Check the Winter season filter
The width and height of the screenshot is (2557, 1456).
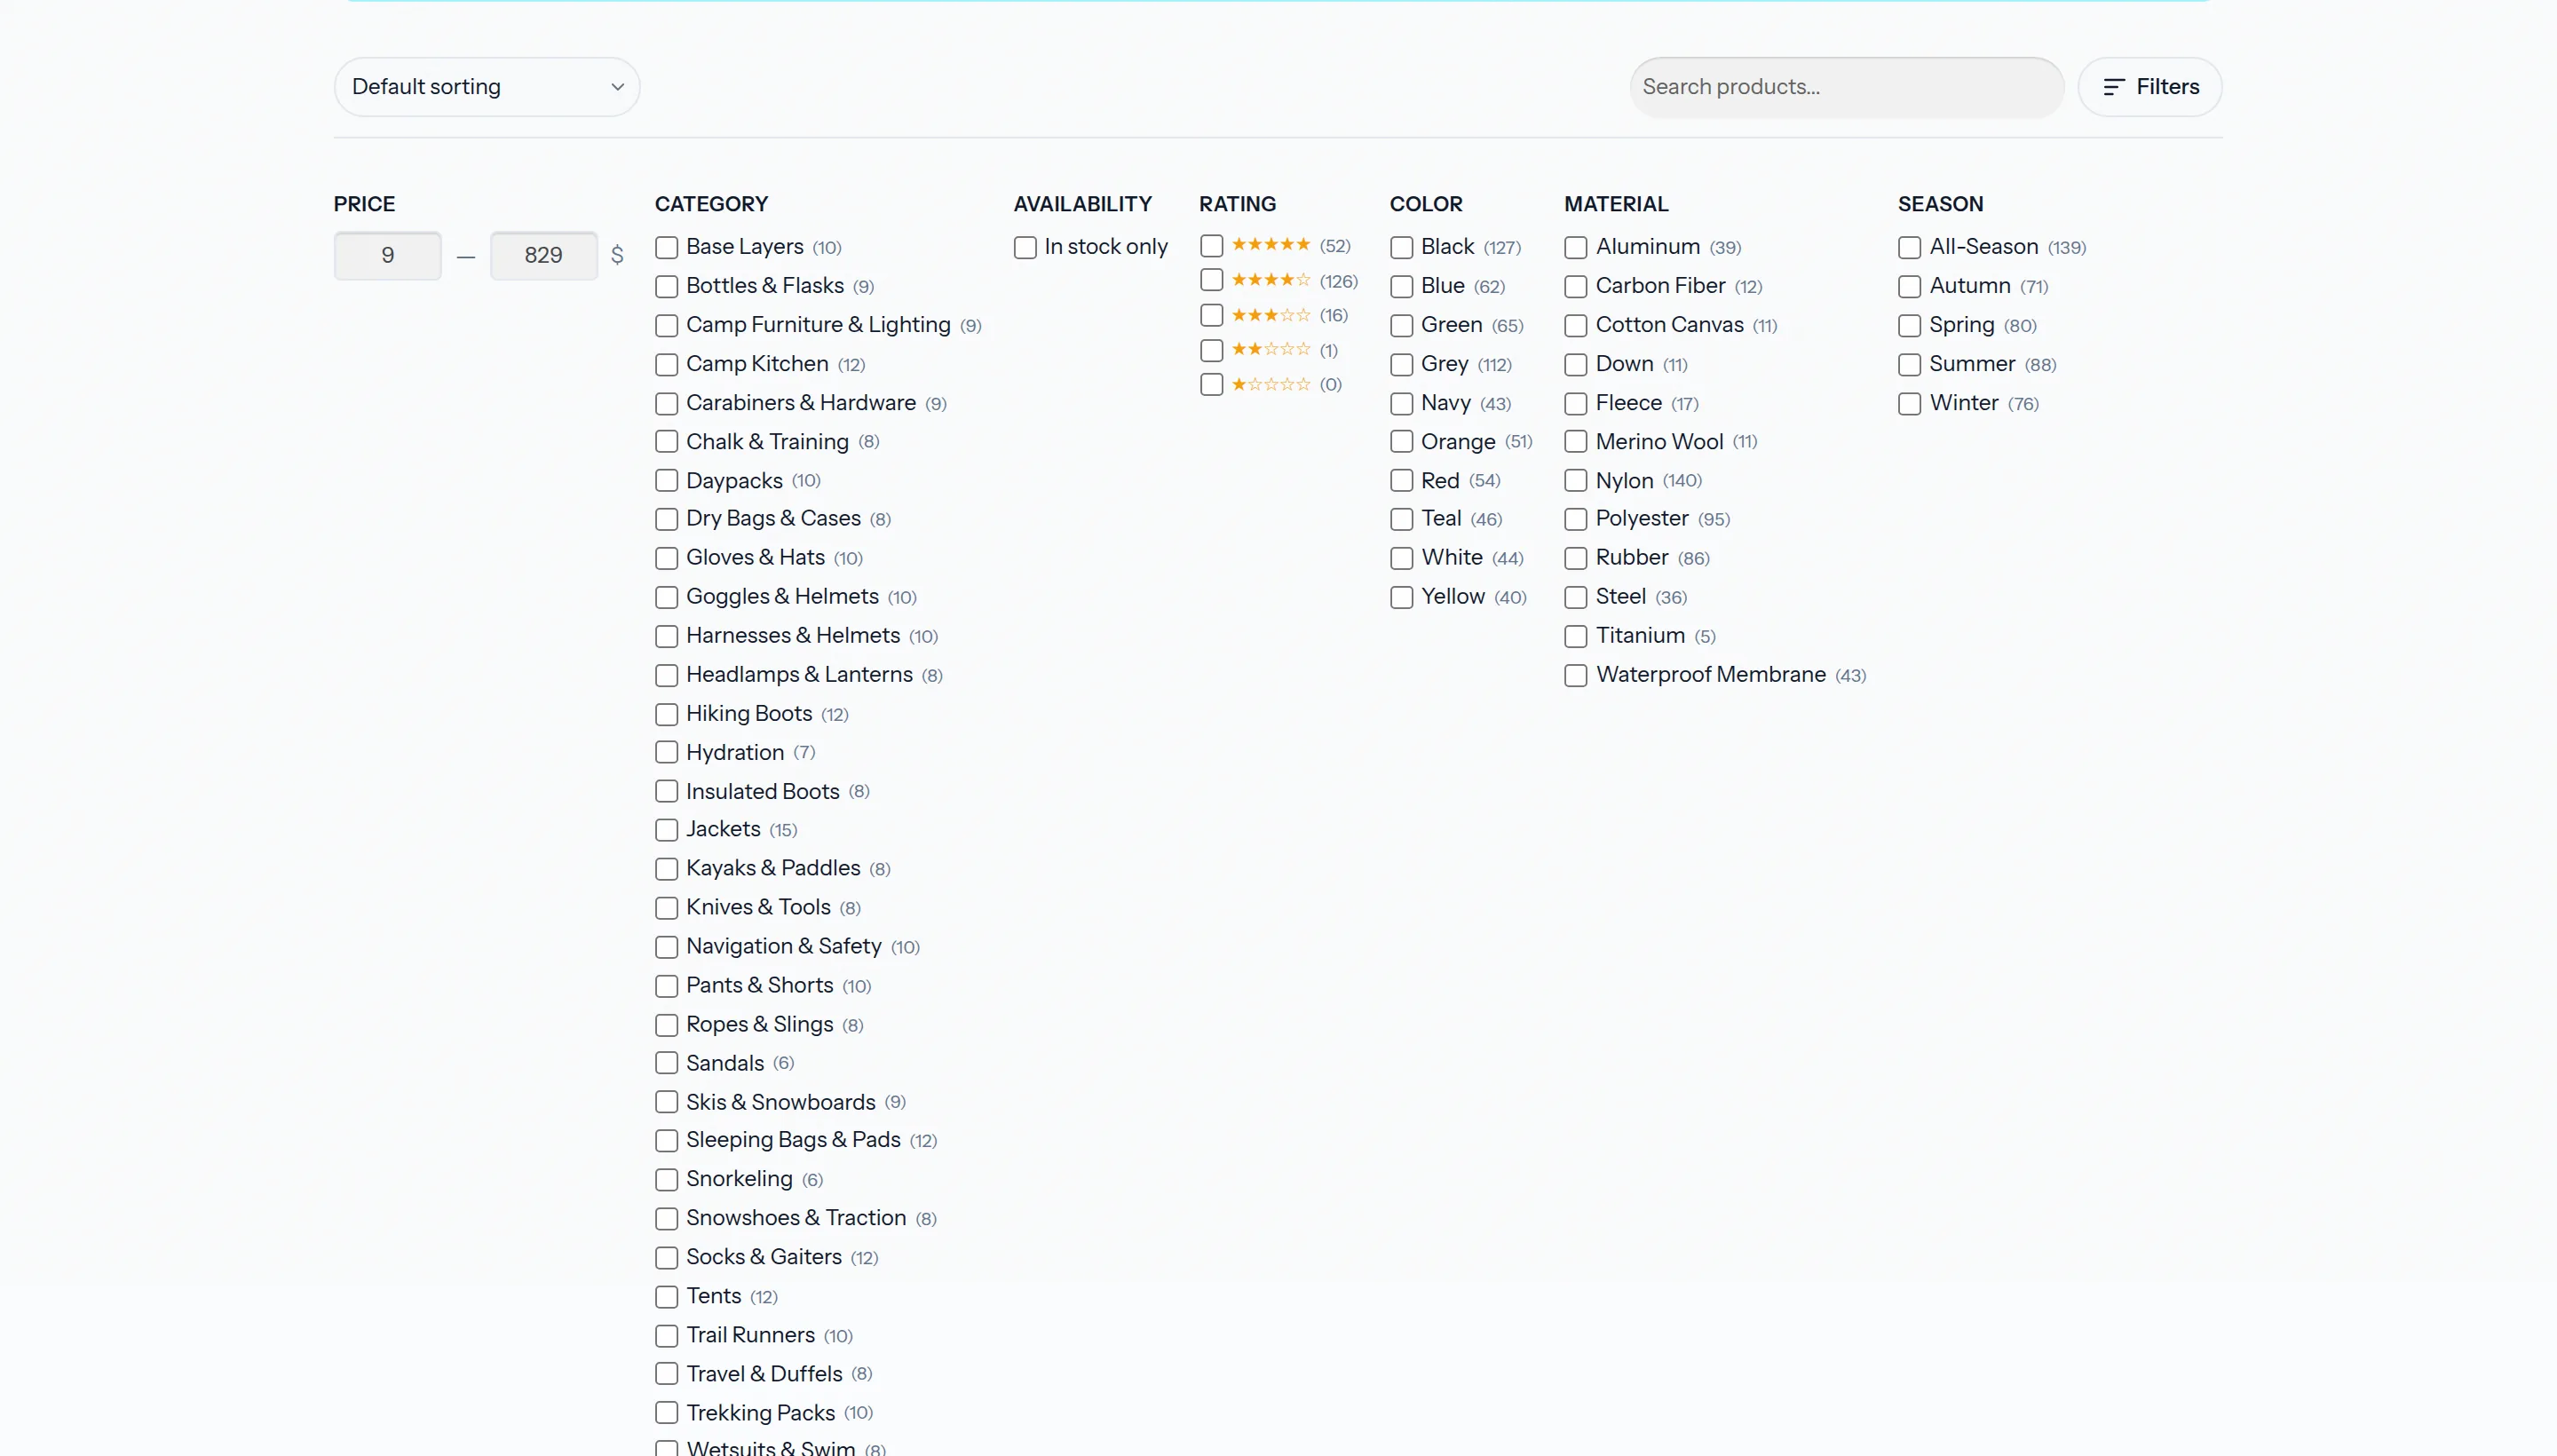pyautogui.click(x=1910, y=403)
